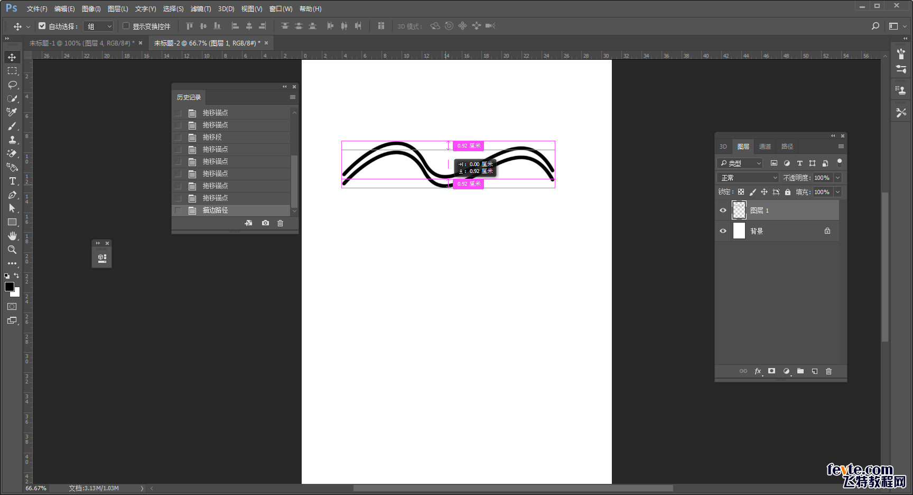Toggle Quick Mask mode

pyautogui.click(x=12, y=307)
